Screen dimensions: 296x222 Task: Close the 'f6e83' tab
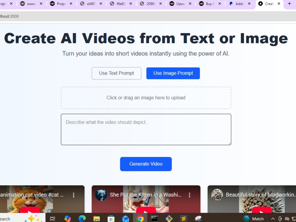tap(131, 4)
